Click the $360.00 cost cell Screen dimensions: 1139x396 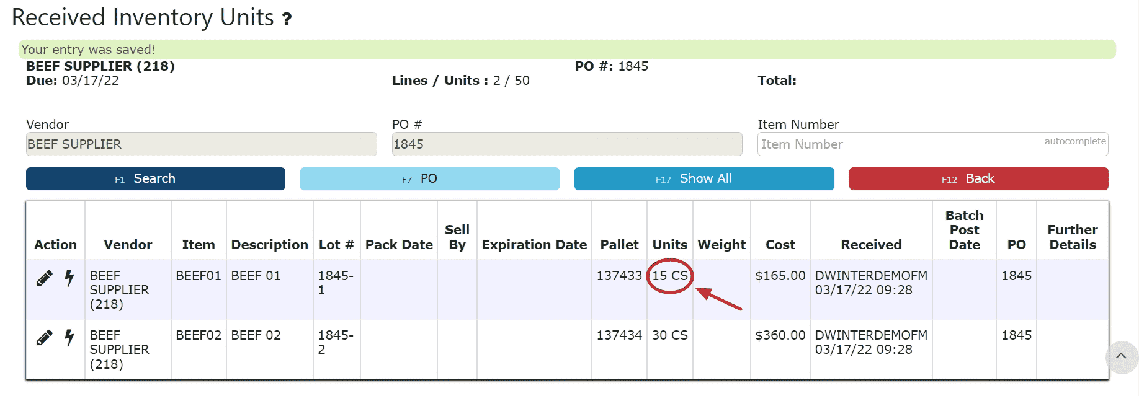[x=780, y=335]
